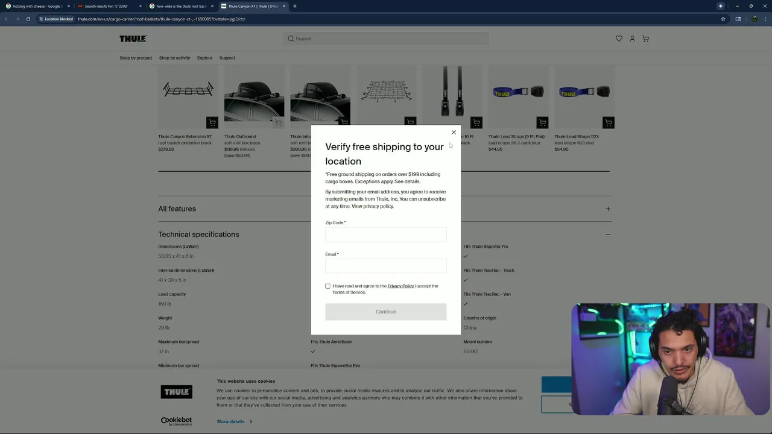Click the Thule logo in header
This screenshot has width=772, height=434.
pos(133,39)
